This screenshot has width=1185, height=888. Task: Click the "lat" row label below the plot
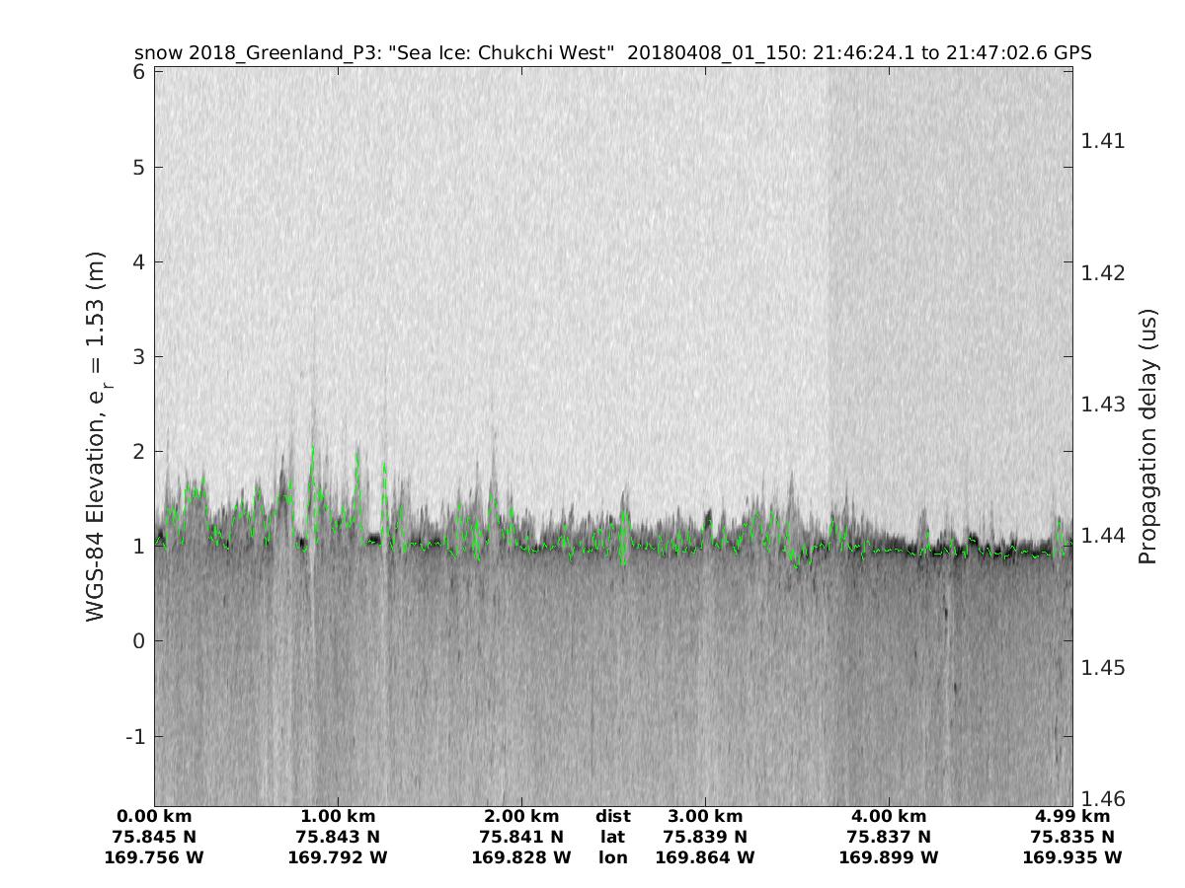coord(613,837)
